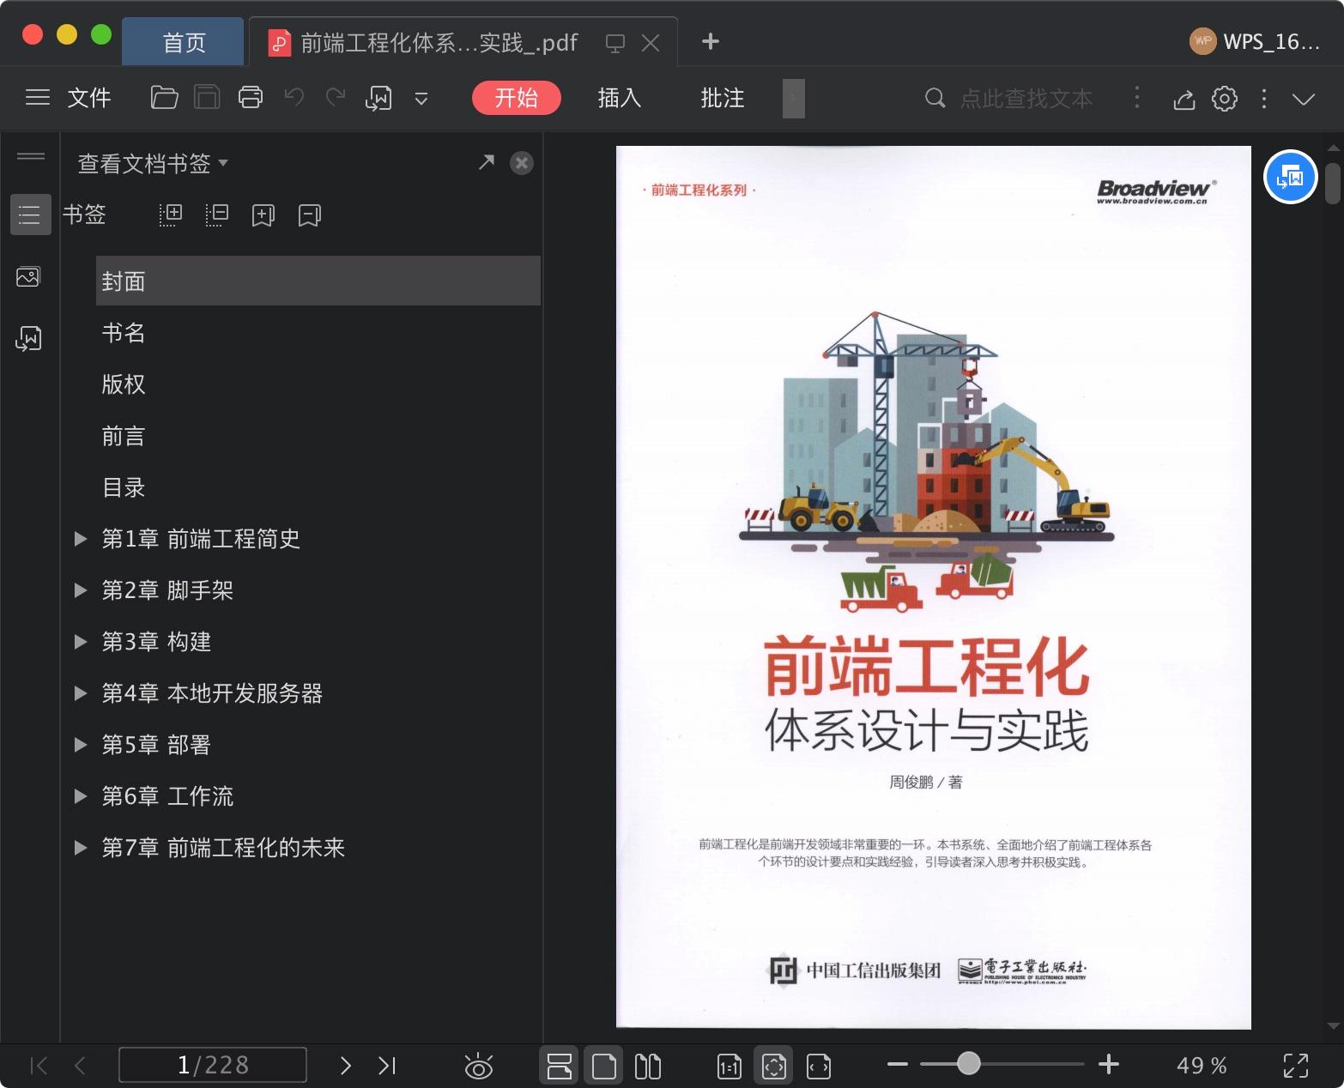
Task: Add a new tab with plus button
Action: pos(711,41)
